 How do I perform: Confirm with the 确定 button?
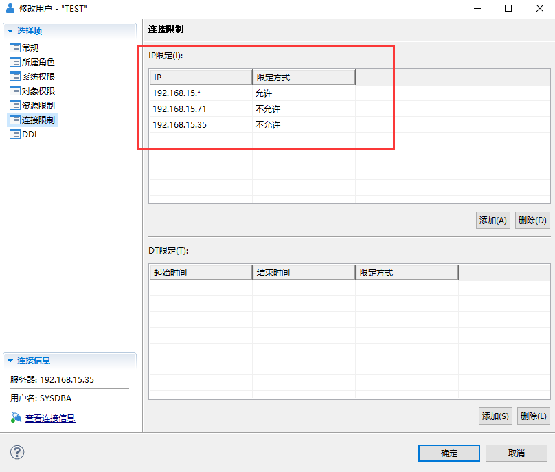coord(449,453)
